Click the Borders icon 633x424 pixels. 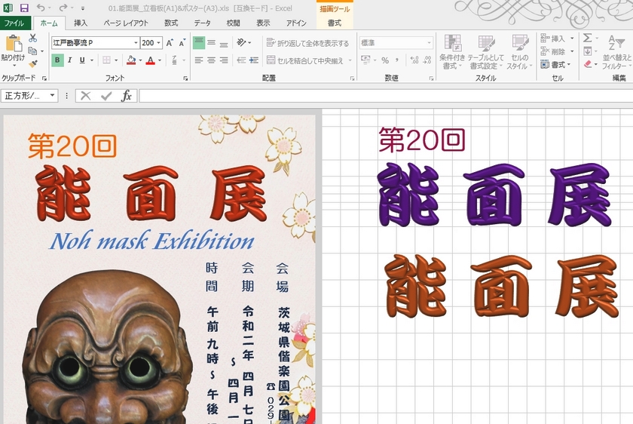click(106, 60)
